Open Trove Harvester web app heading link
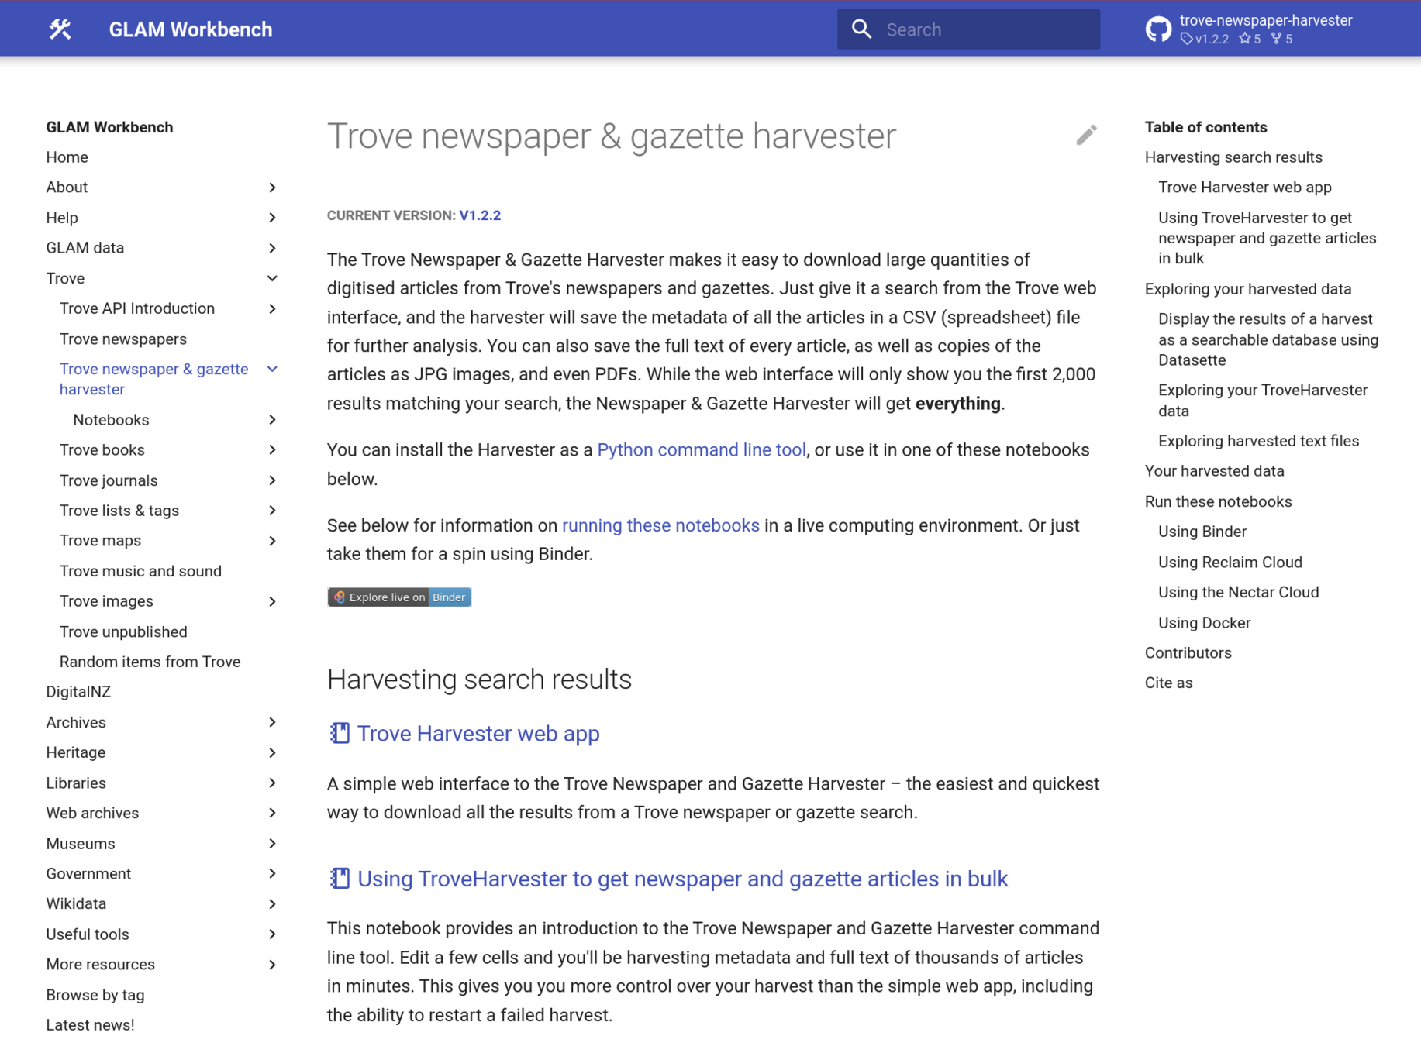This screenshot has height=1046, width=1421. pyautogui.click(x=478, y=733)
